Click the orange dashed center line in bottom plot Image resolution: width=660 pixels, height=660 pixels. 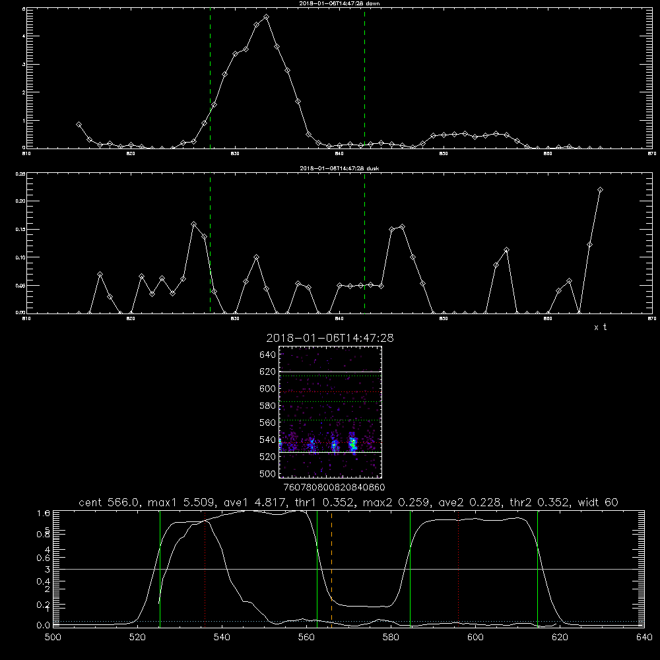point(332,568)
